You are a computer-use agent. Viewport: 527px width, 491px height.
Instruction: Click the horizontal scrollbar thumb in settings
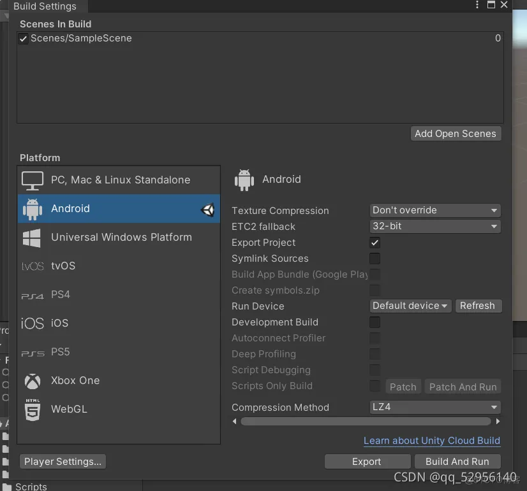366,422
